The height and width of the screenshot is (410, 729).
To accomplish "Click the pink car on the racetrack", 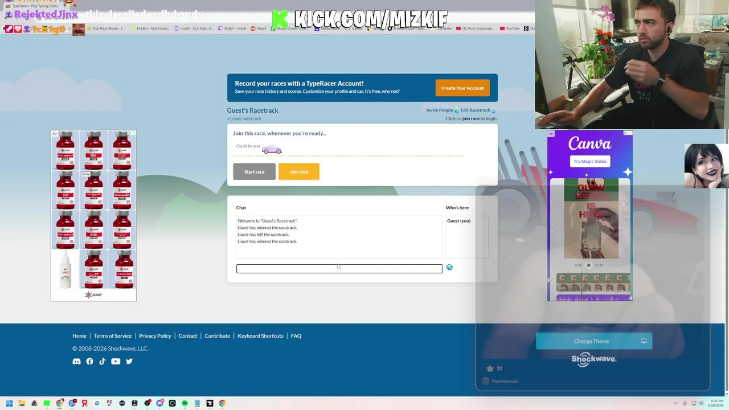I will point(272,149).
